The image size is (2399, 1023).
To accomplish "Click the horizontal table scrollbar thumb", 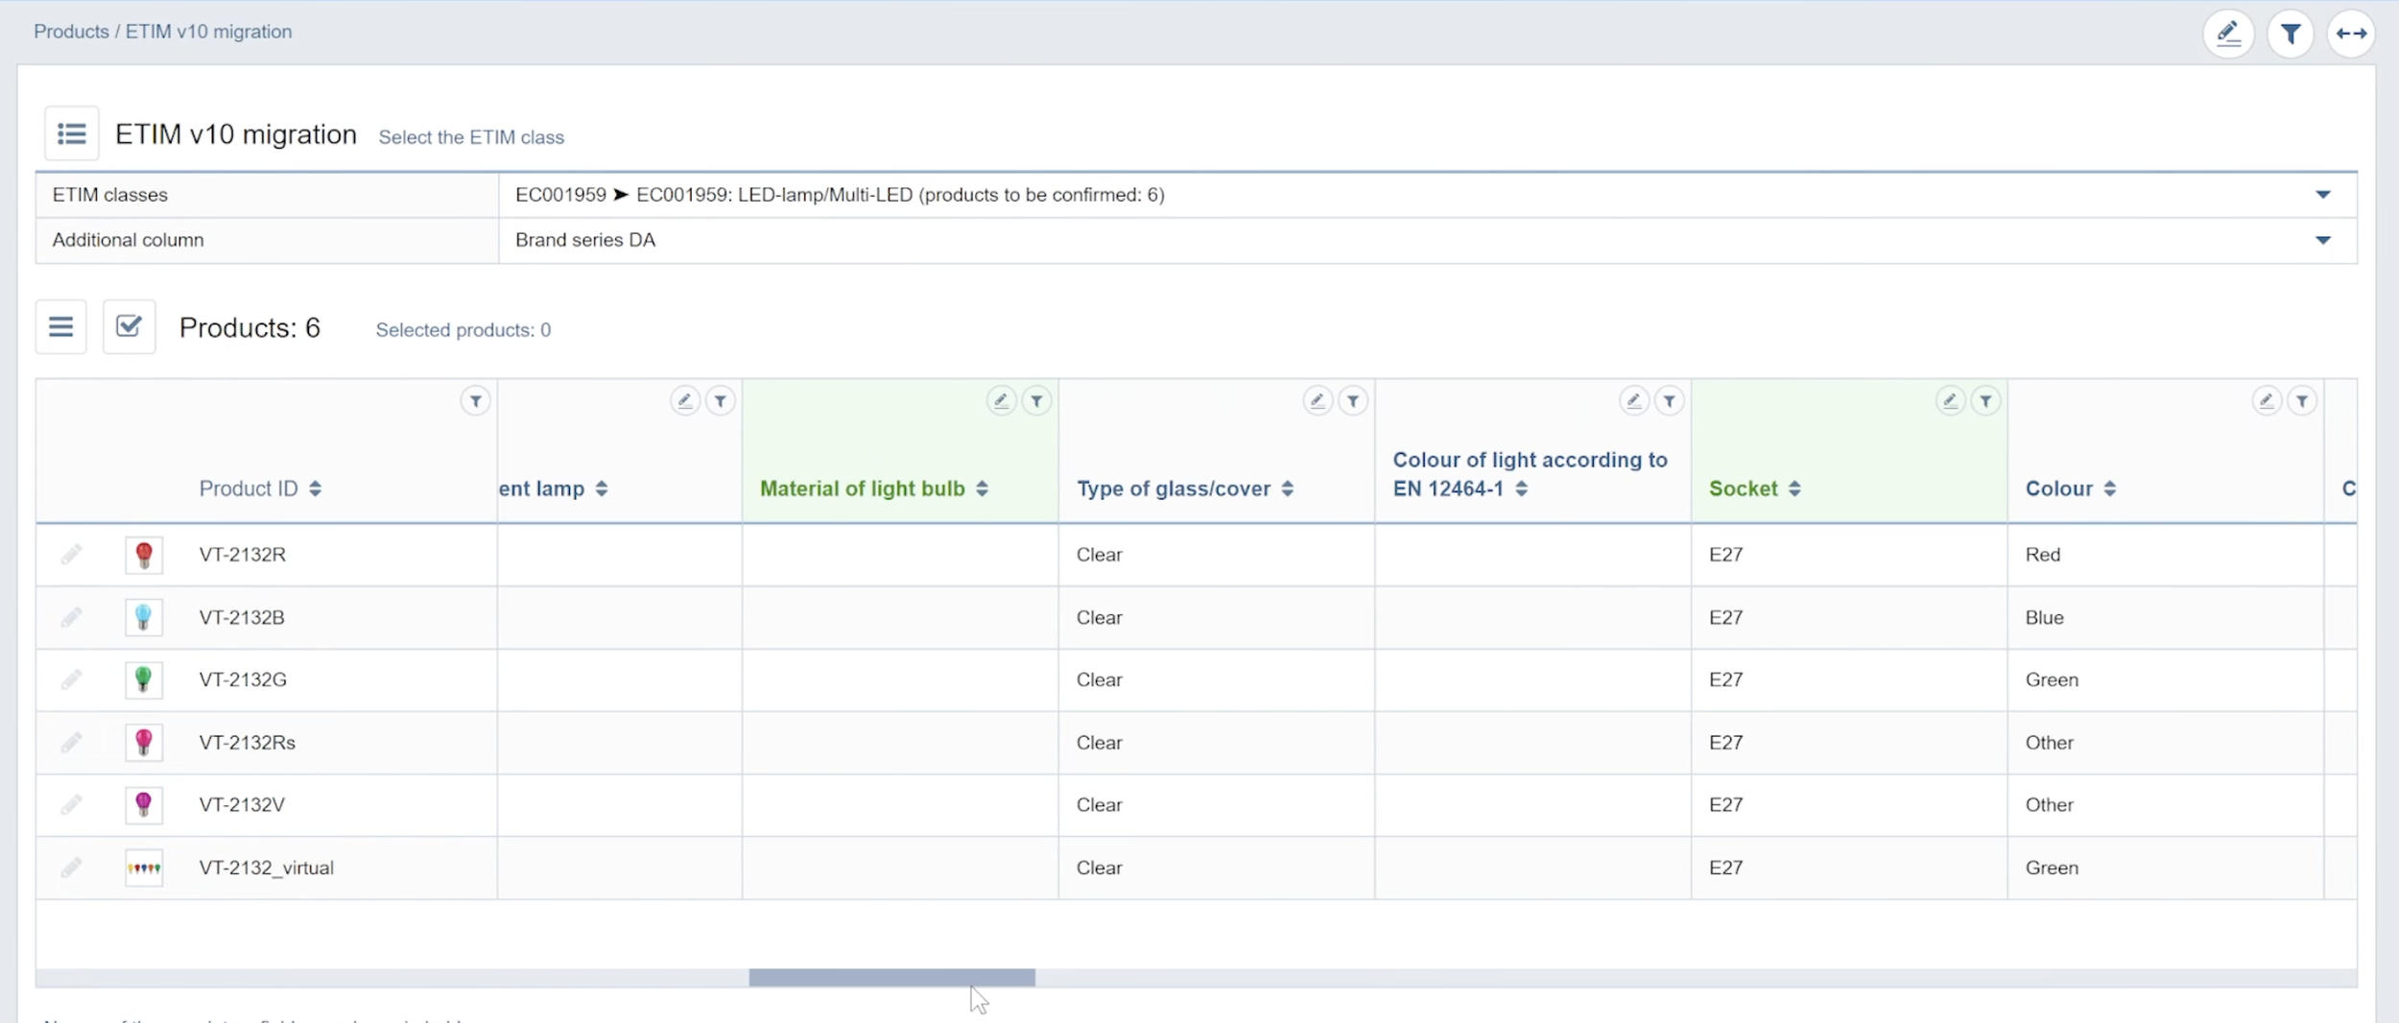I will [x=891, y=977].
